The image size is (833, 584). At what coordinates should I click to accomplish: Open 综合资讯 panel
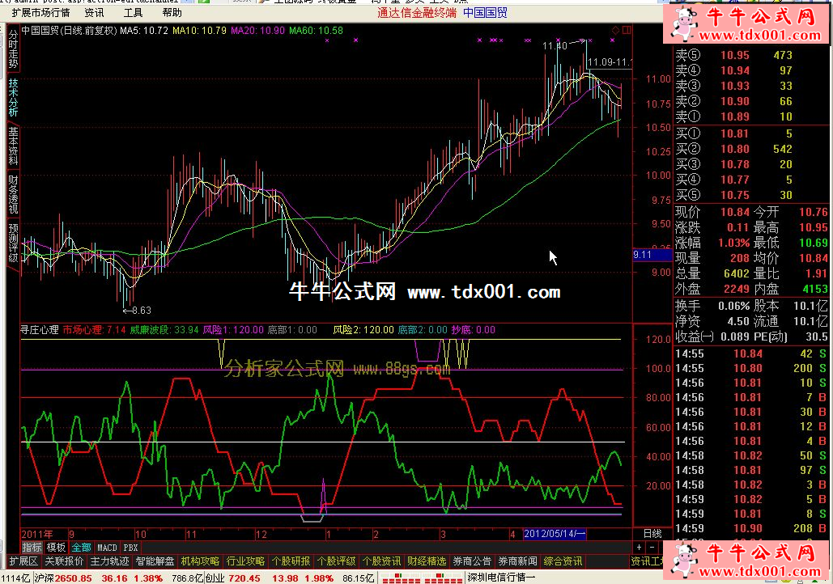tap(563, 561)
